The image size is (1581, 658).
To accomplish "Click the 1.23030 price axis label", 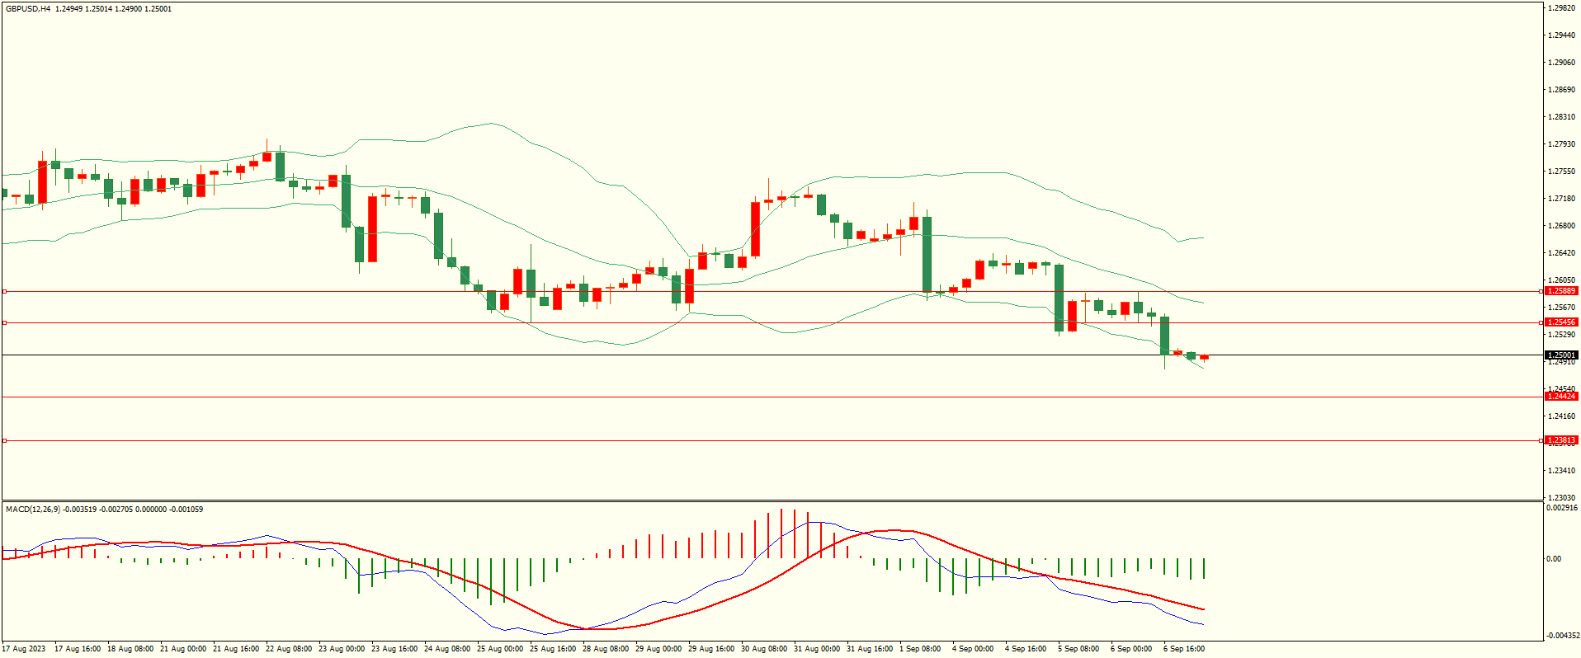I will coord(1562,497).
